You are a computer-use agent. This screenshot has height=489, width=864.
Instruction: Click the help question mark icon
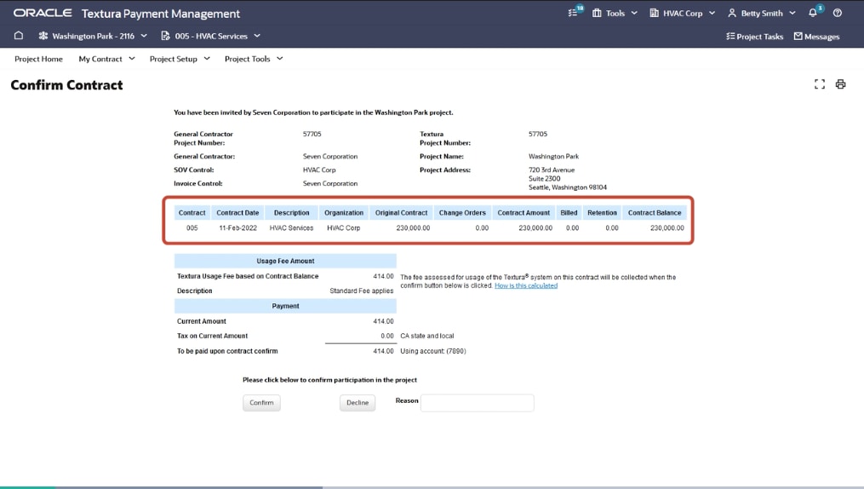pos(838,13)
